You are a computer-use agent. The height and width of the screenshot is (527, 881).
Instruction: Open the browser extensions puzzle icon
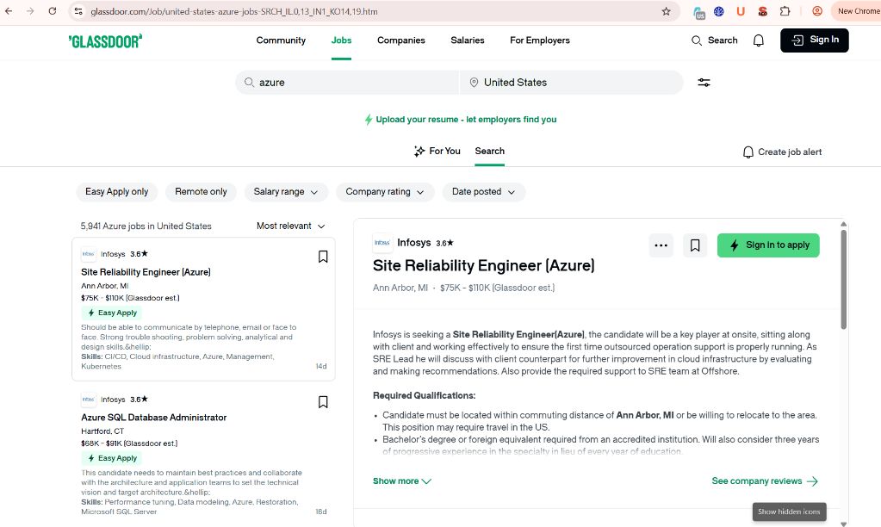(x=785, y=11)
